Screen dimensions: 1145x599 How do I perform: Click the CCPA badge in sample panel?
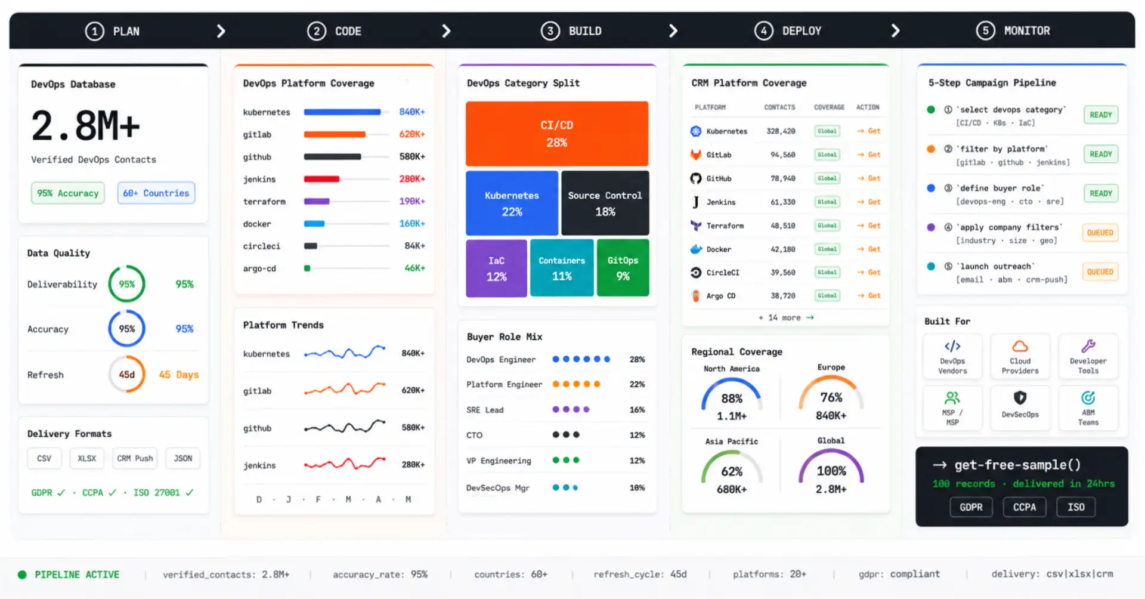pyautogui.click(x=1025, y=507)
